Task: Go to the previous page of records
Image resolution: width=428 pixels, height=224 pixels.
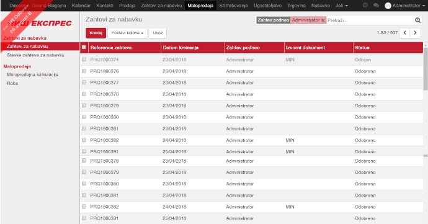Action: pos(405,33)
